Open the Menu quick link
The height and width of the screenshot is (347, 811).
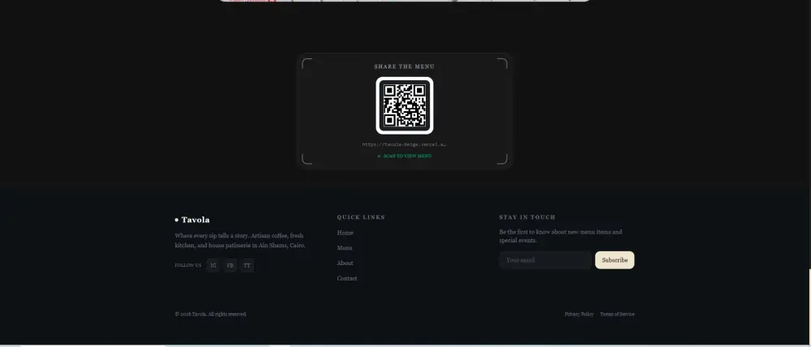[x=345, y=248]
